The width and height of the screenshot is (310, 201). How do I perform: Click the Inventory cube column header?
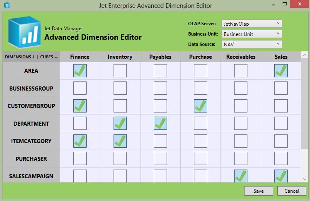120,57
